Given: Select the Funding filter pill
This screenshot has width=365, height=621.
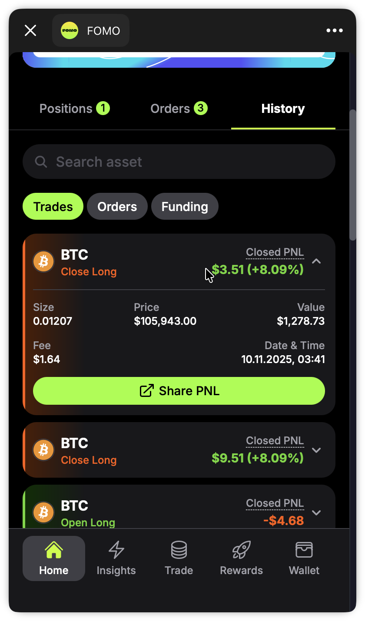Looking at the screenshot, I should pyautogui.click(x=185, y=207).
